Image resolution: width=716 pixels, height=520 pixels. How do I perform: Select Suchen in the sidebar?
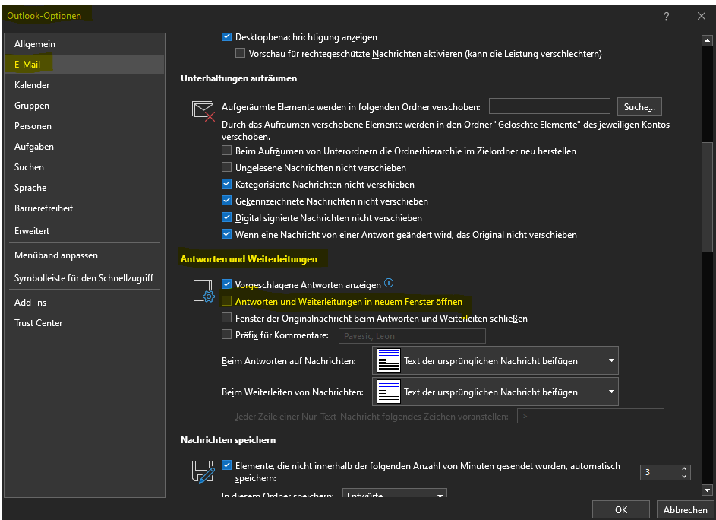(84, 167)
